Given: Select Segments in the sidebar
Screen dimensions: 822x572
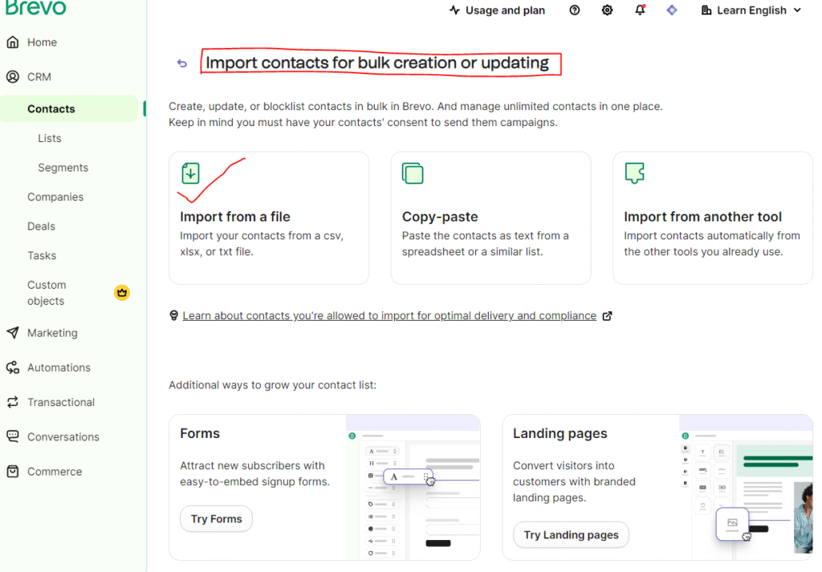Looking at the screenshot, I should [63, 168].
